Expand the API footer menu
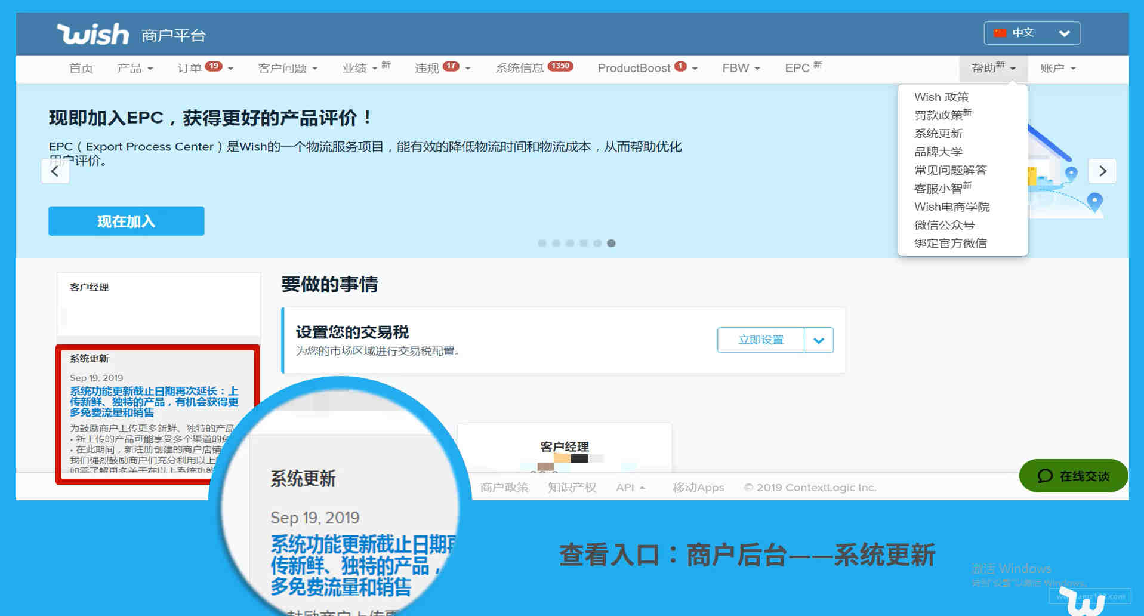 tap(630, 487)
